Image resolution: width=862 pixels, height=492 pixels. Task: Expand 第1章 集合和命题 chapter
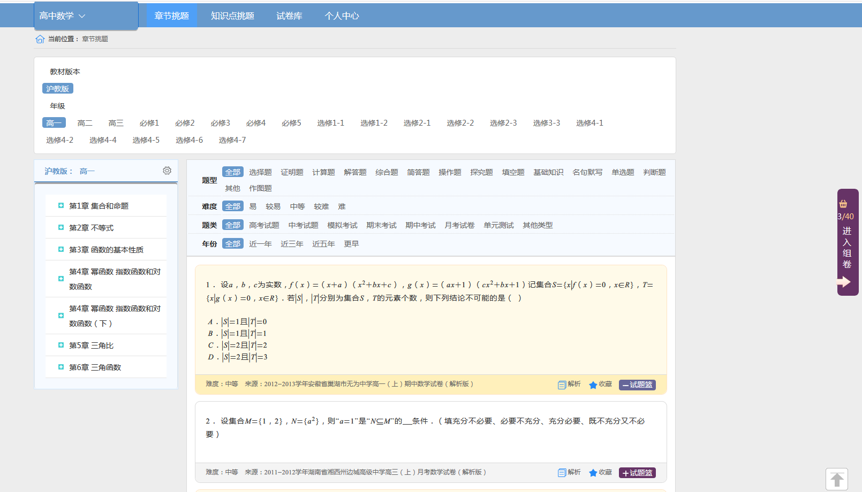[61, 206]
